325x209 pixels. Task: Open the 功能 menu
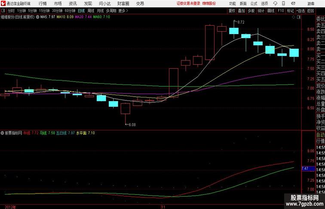pyautogui.click(x=232, y=4)
